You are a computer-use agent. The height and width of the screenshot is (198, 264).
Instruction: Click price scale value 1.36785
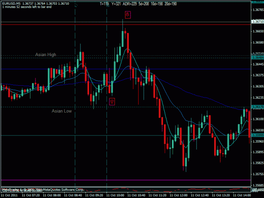(x=258, y=10)
